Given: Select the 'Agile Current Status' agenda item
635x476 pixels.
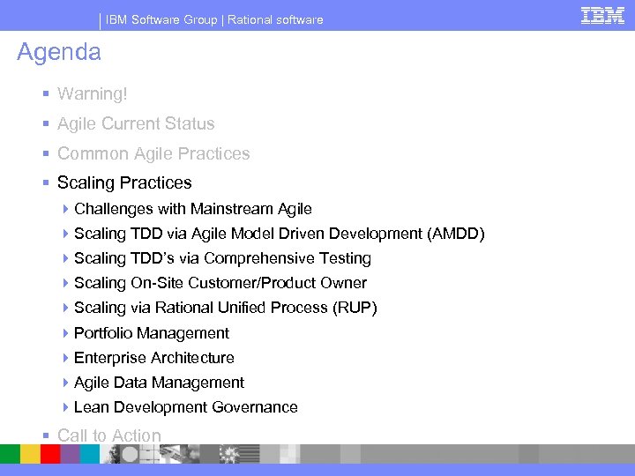Looking at the screenshot, I should (x=136, y=123).
